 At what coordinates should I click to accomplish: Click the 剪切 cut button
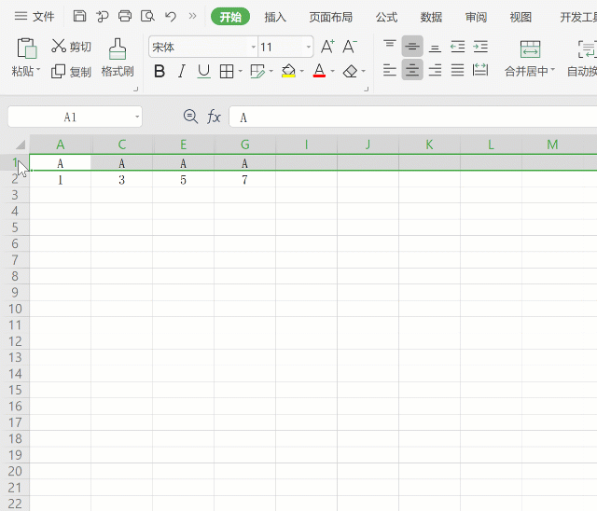(71, 47)
